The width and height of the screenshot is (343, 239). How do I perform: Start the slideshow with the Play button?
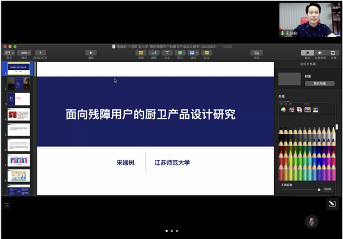(91, 53)
